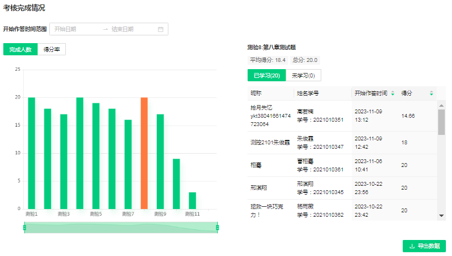452x256 pixels.
Task: Click the shortest bar for 测验11
Action: point(192,200)
